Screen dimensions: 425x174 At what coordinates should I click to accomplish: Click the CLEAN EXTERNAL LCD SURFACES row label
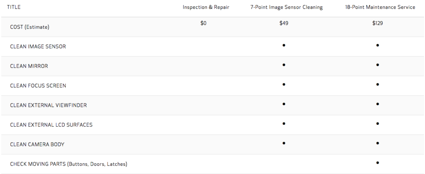click(51, 125)
